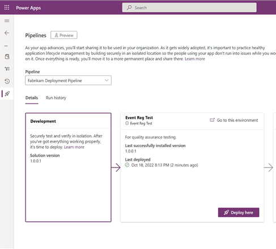Switch to the Run history tab
The width and height of the screenshot is (276, 249).
click(56, 98)
